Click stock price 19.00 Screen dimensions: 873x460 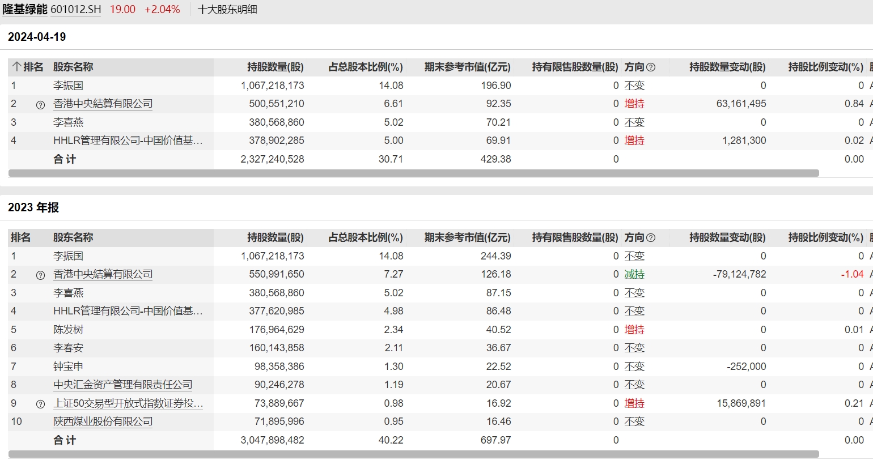(122, 9)
